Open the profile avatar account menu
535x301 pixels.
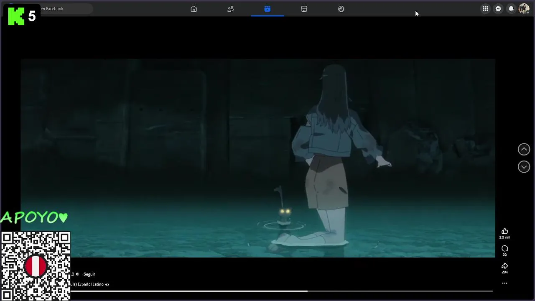click(524, 9)
